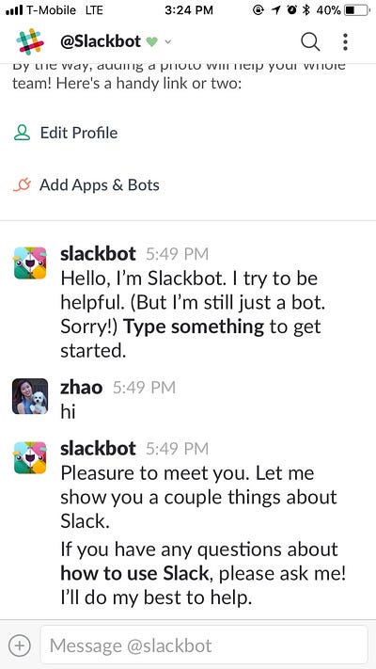
Task: Tap the Edit Profile person icon
Action: [22, 133]
